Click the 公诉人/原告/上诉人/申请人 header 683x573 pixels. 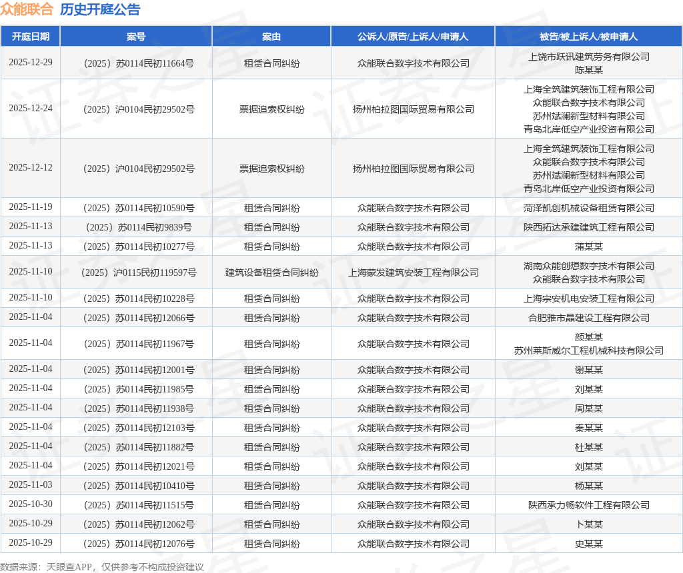click(413, 37)
